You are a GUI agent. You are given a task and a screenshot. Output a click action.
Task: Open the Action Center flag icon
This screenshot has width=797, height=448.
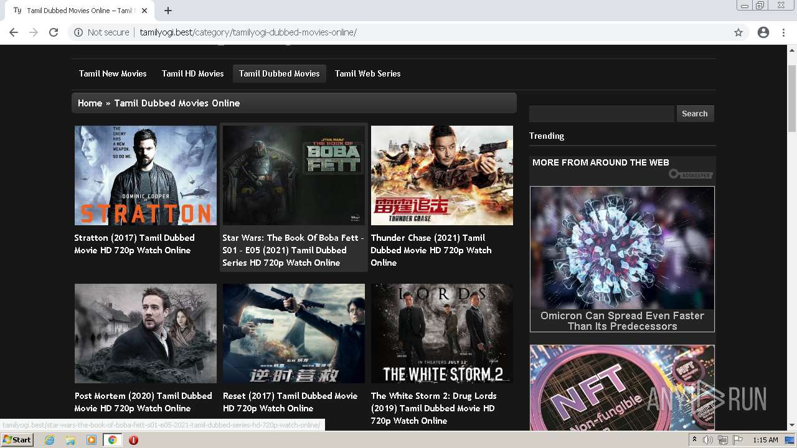point(738,440)
